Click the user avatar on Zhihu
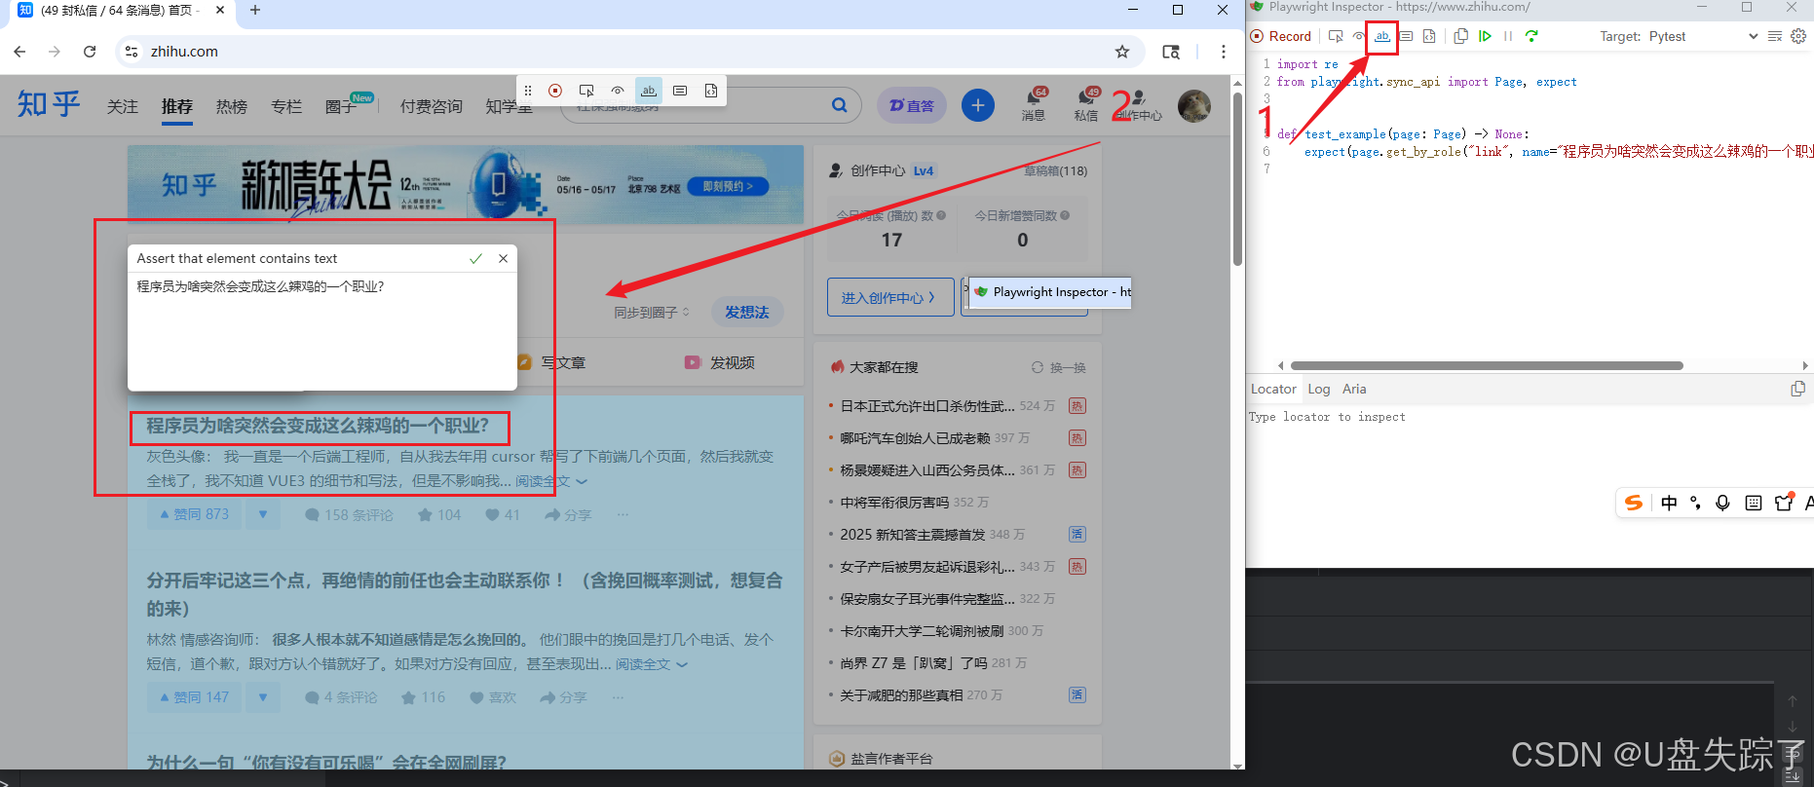The width and height of the screenshot is (1814, 787). 1194,105
